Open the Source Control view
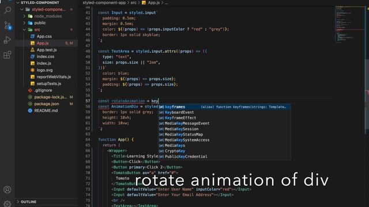Screen dimensions: 369x207 [7, 25]
